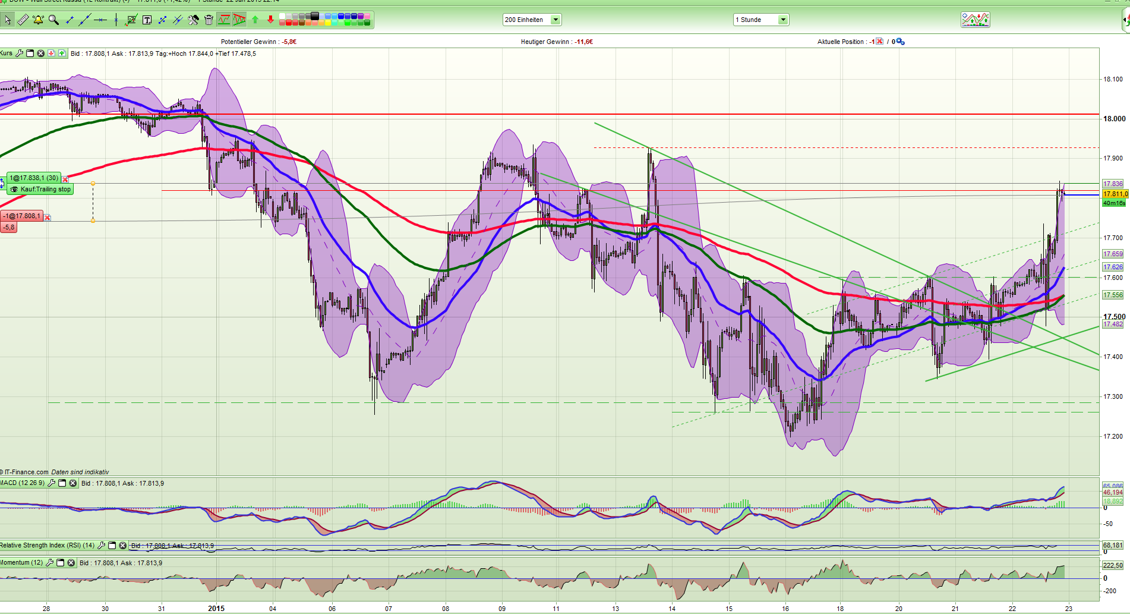
Task: Click the 2015 date axis label
Action: [x=216, y=608]
